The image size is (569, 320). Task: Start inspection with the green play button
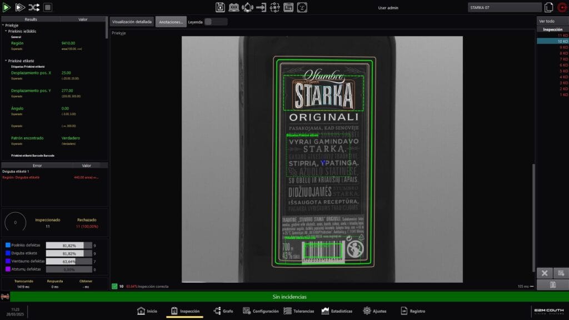[x=7, y=7]
